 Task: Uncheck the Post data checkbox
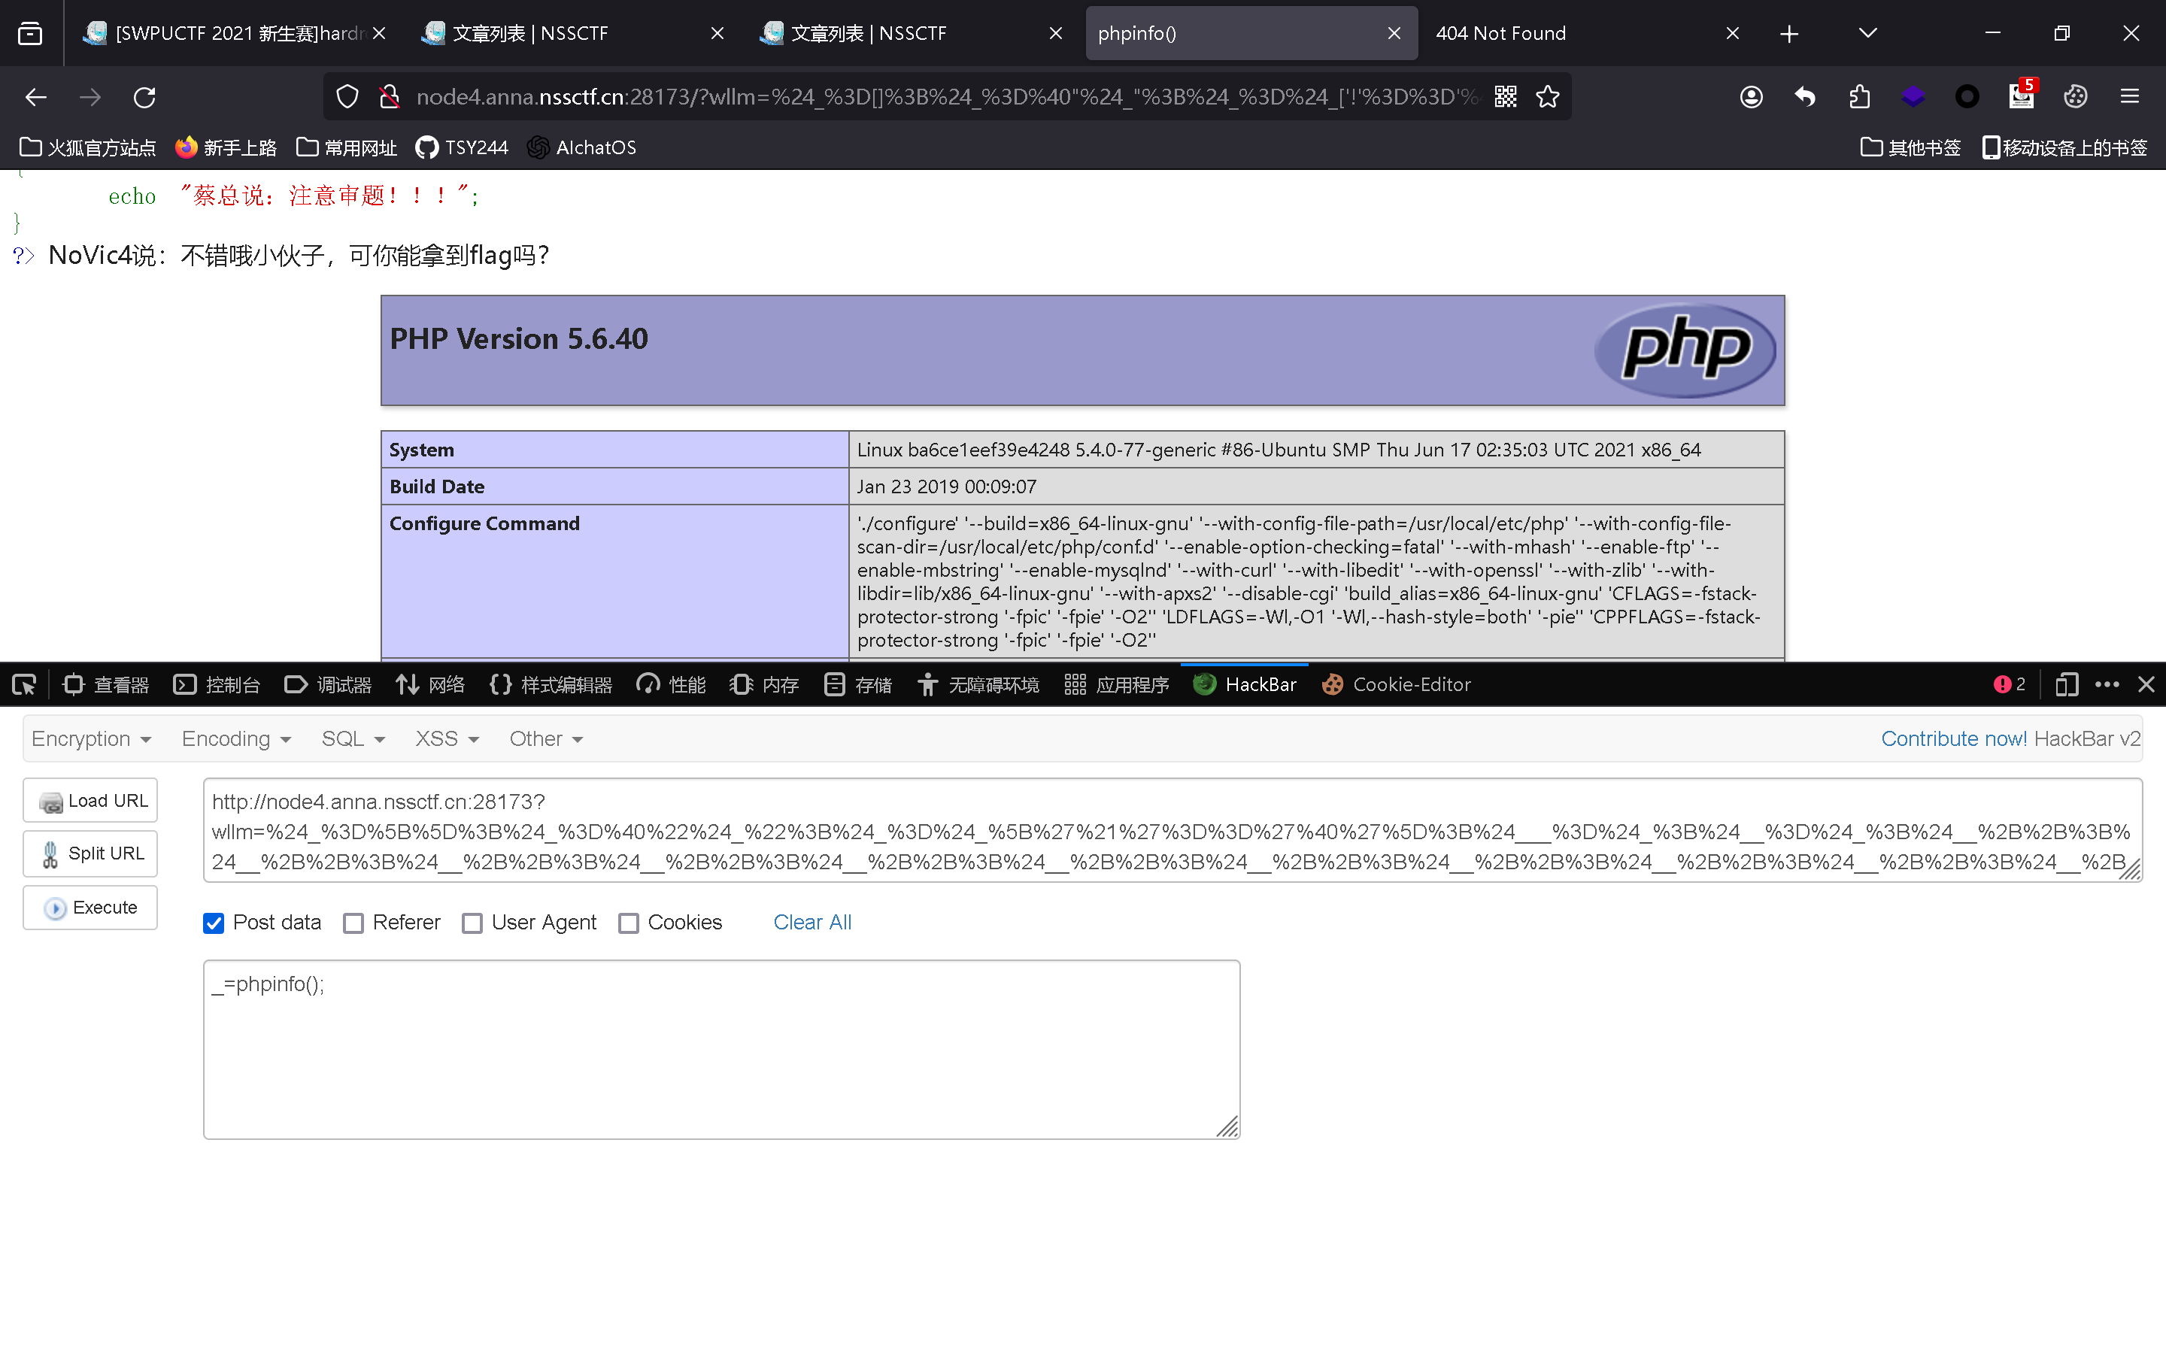(214, 923)
